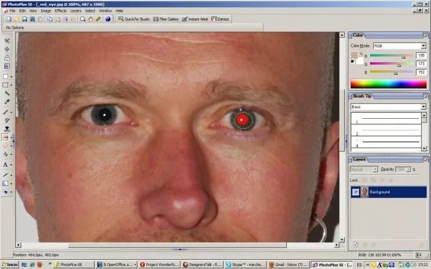Open Instant Artist
Viewport: 431px width, 269px height.
tap(195, 19)
